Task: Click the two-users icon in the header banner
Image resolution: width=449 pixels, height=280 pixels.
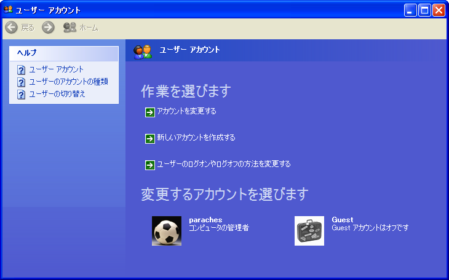Action: tap(143, 52)
